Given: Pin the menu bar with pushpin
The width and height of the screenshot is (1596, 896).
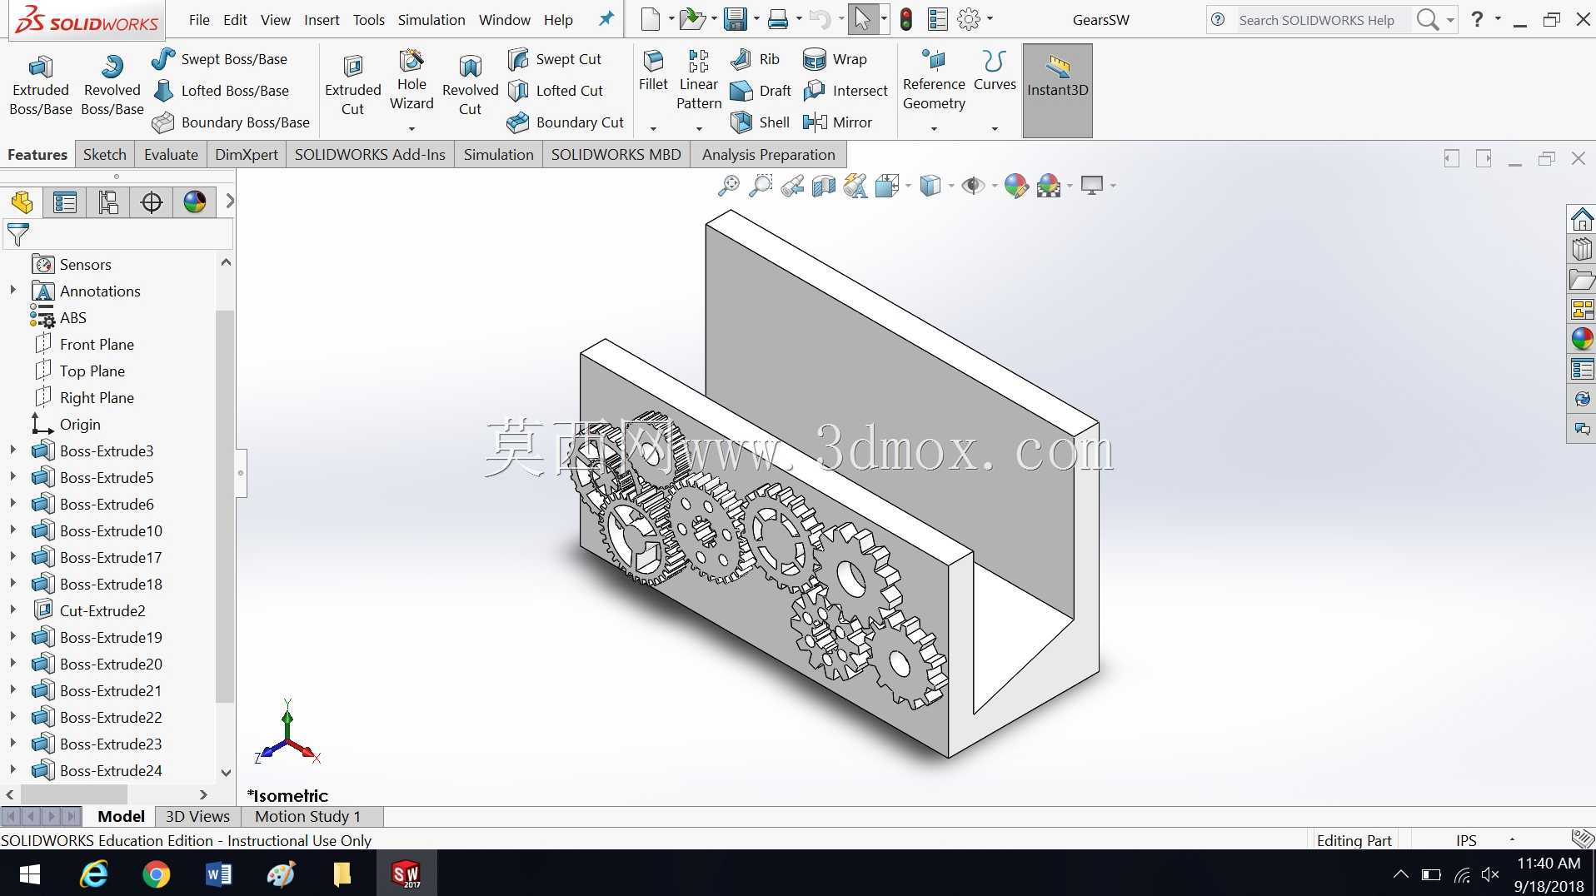Looking at the screenshot, I should (606, 18).
